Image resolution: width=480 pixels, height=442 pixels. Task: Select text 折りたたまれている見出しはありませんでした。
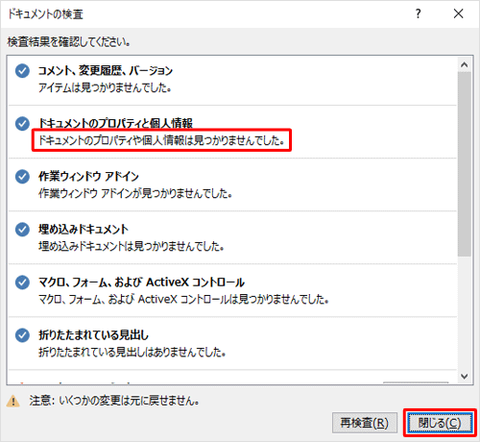[x=132, y=352]
